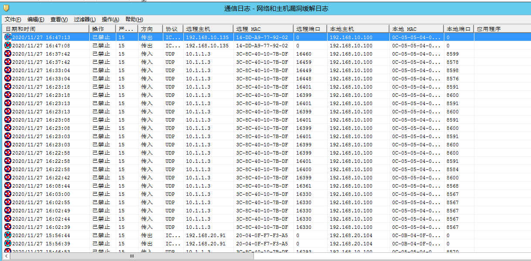Click blocked icon on 16:23:08 row, remote port 16401
The height and width of the screenshot is (261, 531).
click(x=8, y=120)
